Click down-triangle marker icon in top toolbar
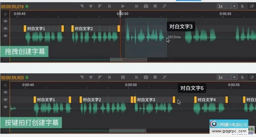The image size is (256, 137). 91,6
